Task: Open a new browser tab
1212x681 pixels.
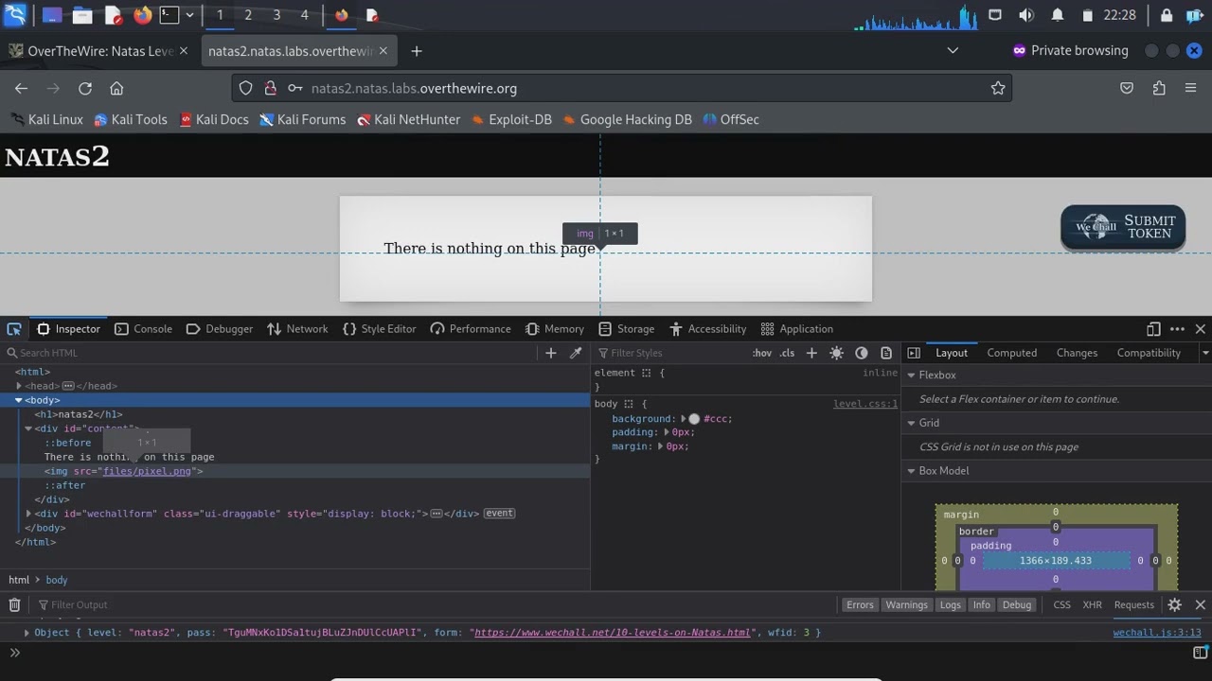Action: point(417,51)
